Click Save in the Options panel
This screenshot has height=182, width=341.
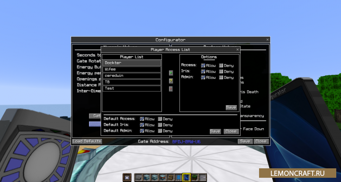click(x=231, y=108)
